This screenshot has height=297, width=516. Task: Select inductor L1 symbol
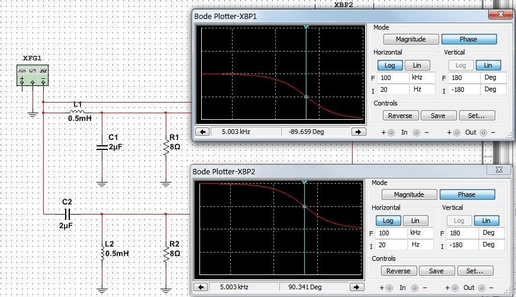pos(78,112)
